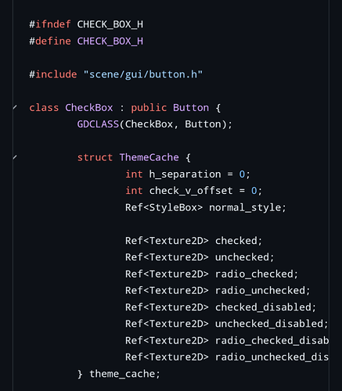Click the radio_checked member name

254,274
